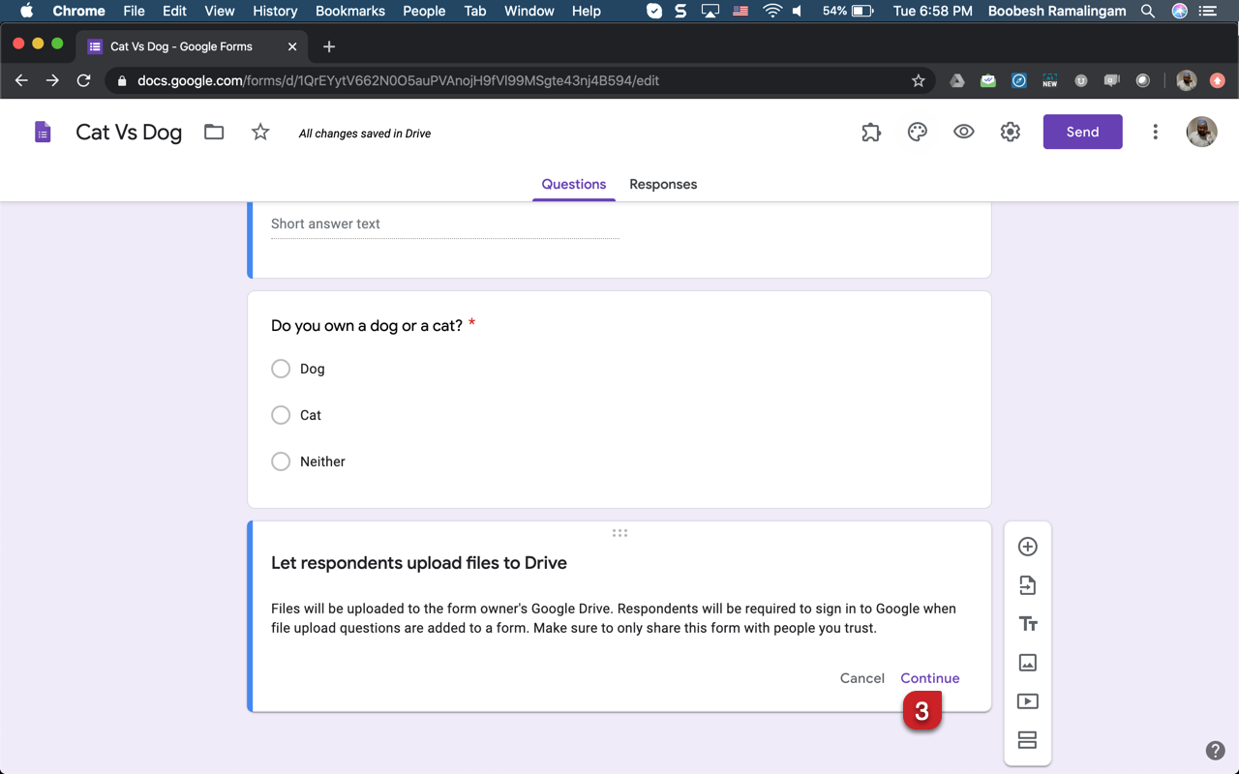
Task: Open the Add-ons puzzle icon
Action: pyautogui.click(x=871, y=133)
